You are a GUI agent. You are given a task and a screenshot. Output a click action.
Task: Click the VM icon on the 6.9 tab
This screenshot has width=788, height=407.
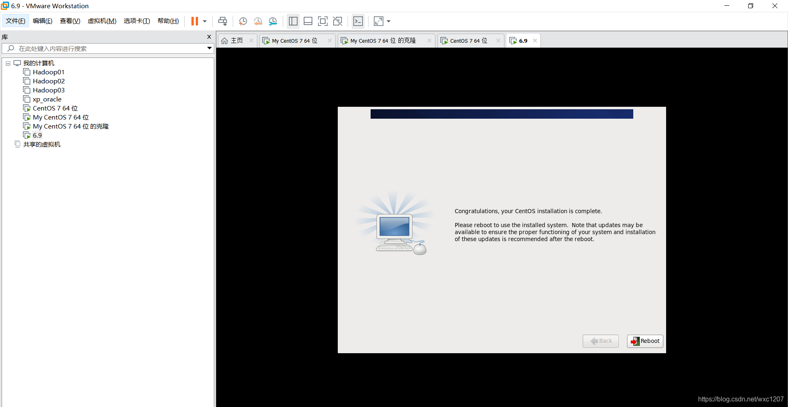513,41
